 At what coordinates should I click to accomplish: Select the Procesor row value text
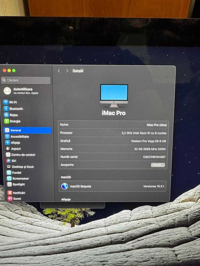(144, 133)
